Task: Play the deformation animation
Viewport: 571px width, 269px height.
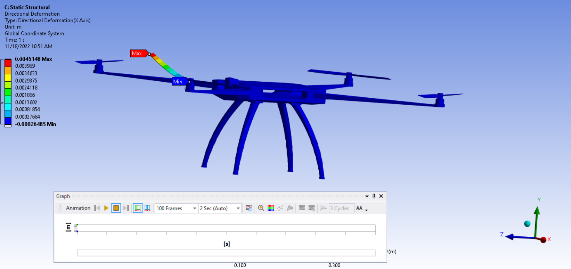Action: click(106, 208)
